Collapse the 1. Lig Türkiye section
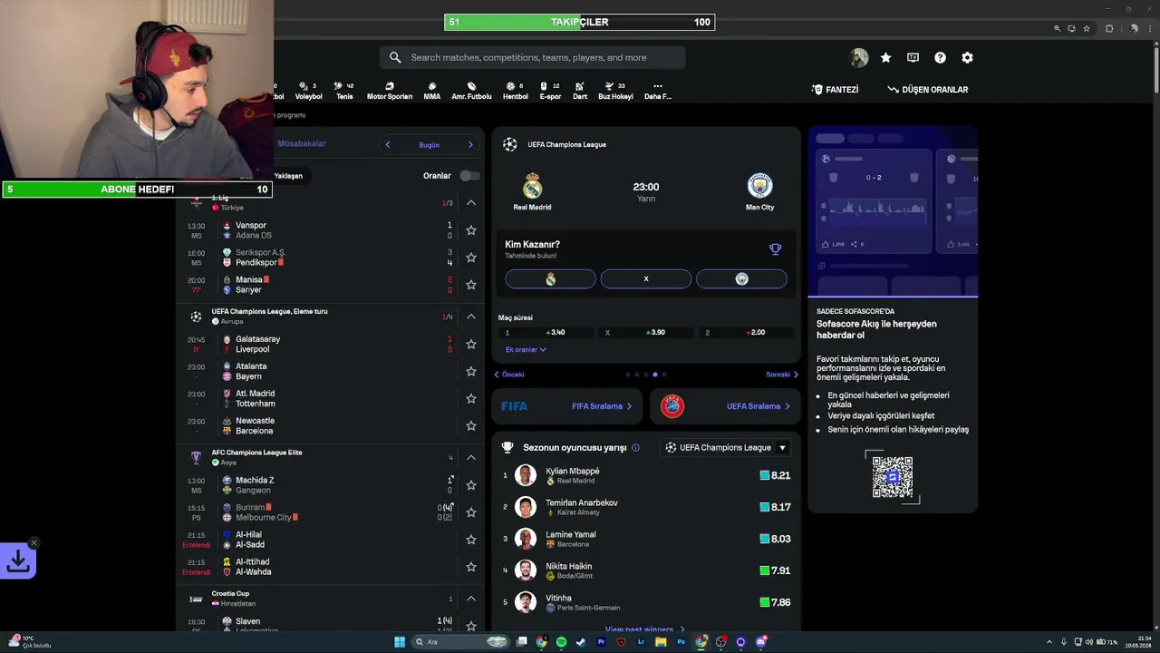The image size is (1160, 653). pos(471,203)
